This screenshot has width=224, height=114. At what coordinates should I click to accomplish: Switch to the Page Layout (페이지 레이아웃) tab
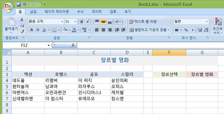[x=57, y=12]
